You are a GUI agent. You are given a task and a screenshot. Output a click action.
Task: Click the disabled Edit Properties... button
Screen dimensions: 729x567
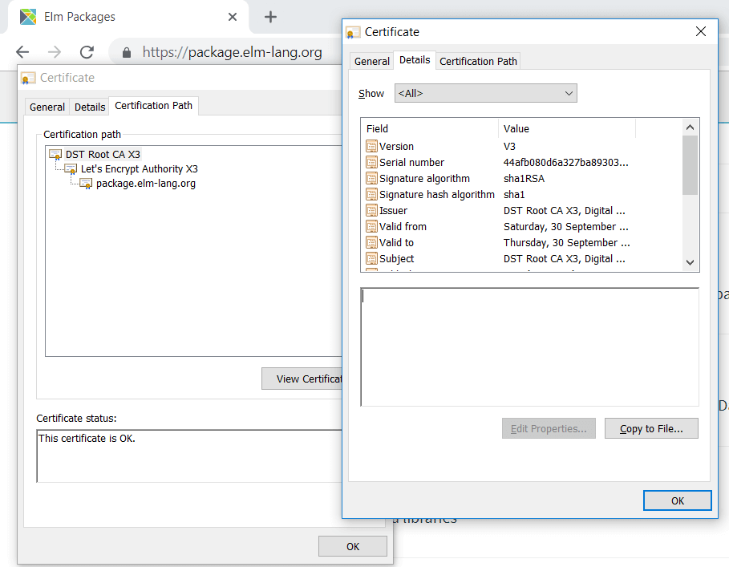(549, 428)
